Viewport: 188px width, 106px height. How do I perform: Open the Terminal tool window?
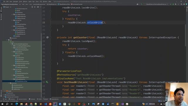pyautogui.click(x=32, y=99)
